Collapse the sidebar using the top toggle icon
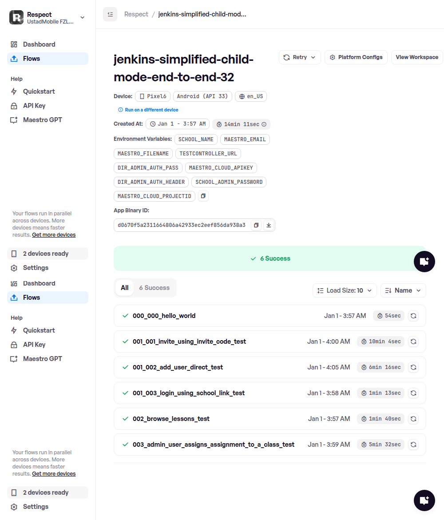The width and height of the screenshot is (444, 520). [110, 14]
